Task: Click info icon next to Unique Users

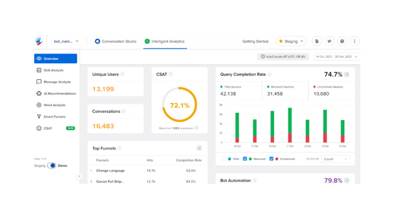Action: point(122,74)
